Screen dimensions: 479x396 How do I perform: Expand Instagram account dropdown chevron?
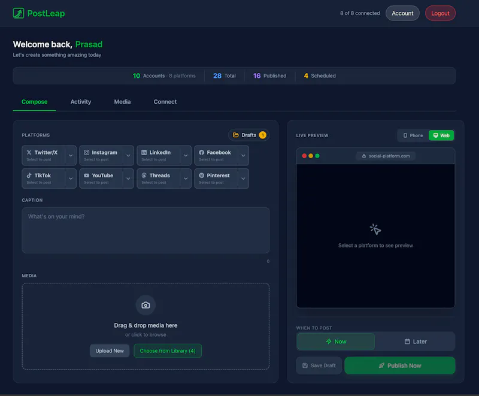pos(128,155)
